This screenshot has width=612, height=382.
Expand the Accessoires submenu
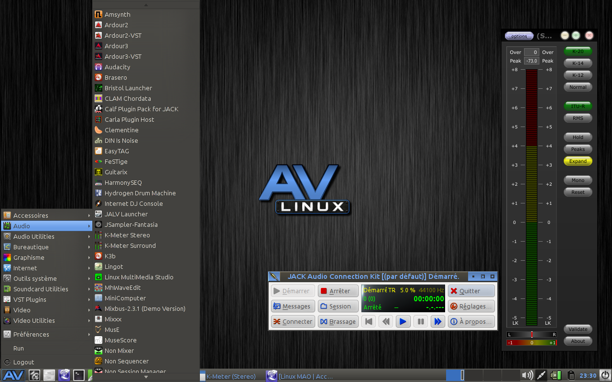(x=47, y=215)
